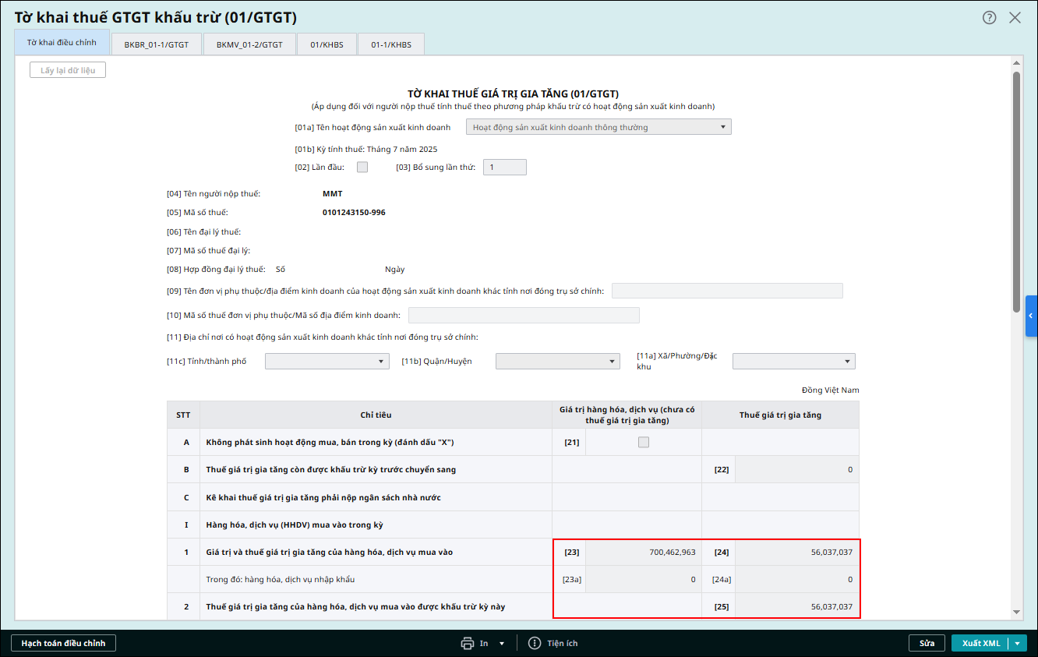The width and height of the screenshot is (1038, 657).
Task: Expand the blue side panel arrow
Action: 1031,316
